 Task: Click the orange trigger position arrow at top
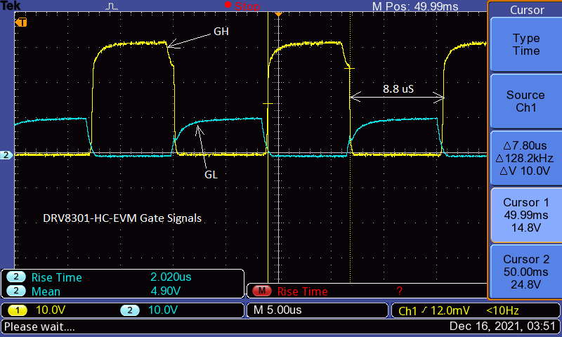click(278, 14)
